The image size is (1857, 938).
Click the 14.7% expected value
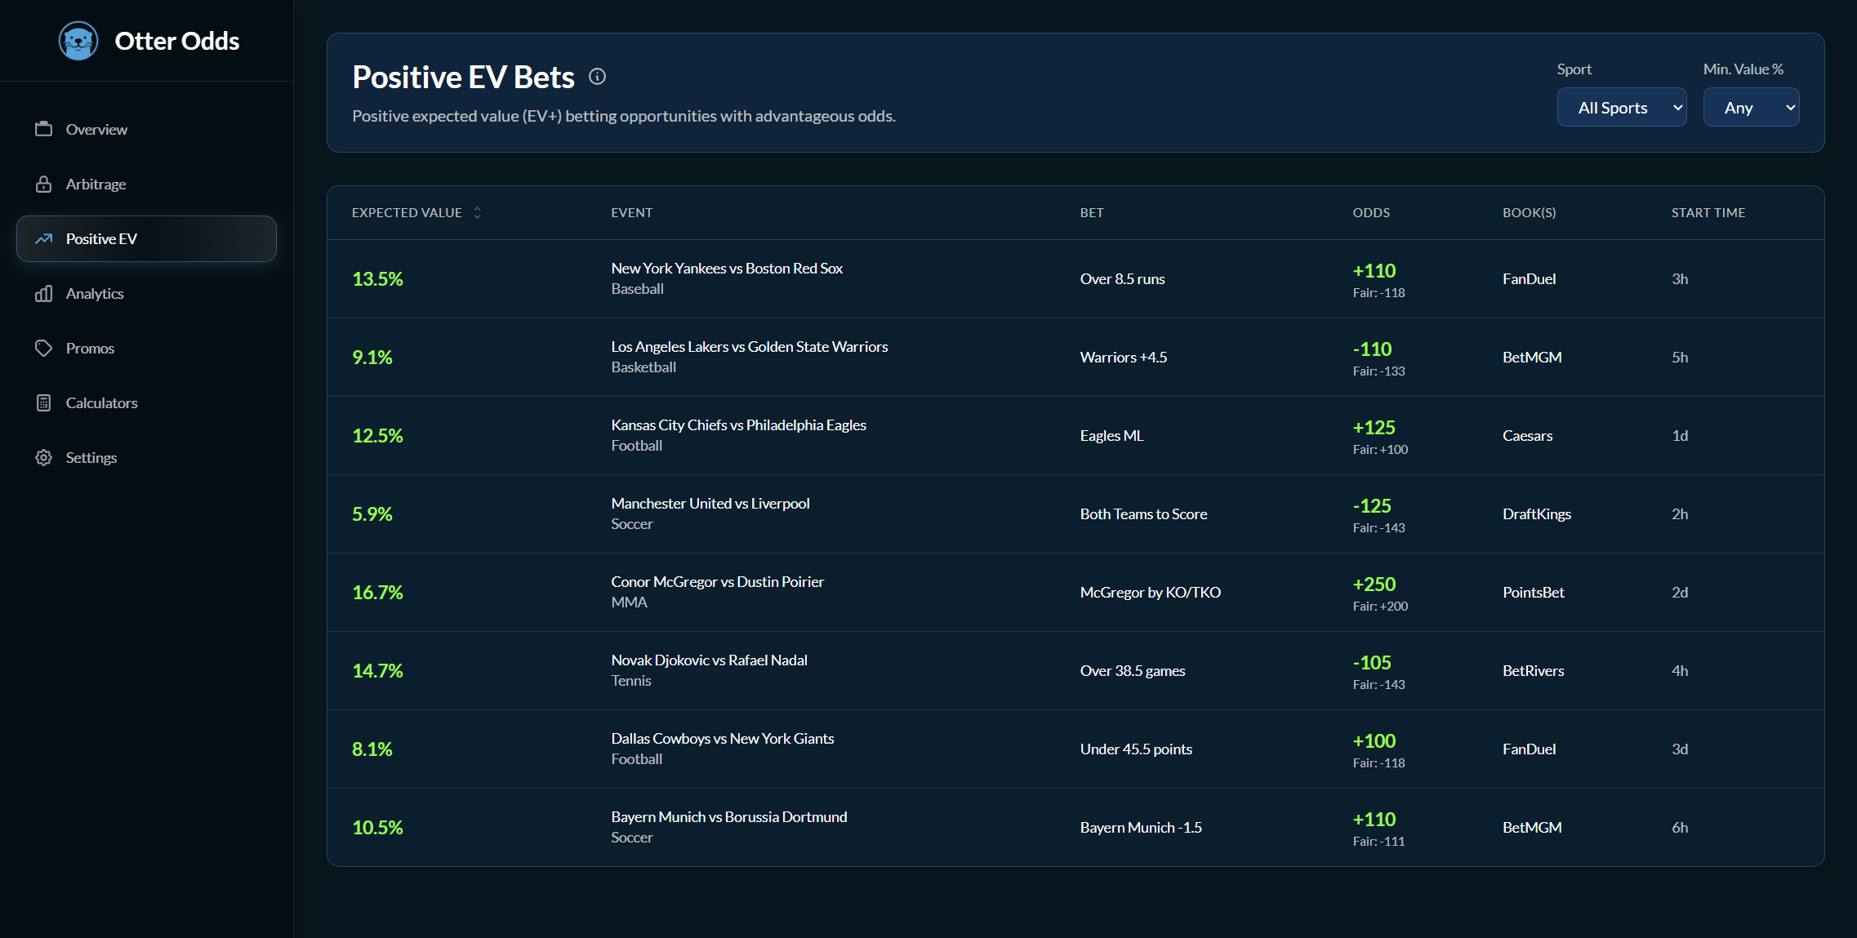click(378, 670)
